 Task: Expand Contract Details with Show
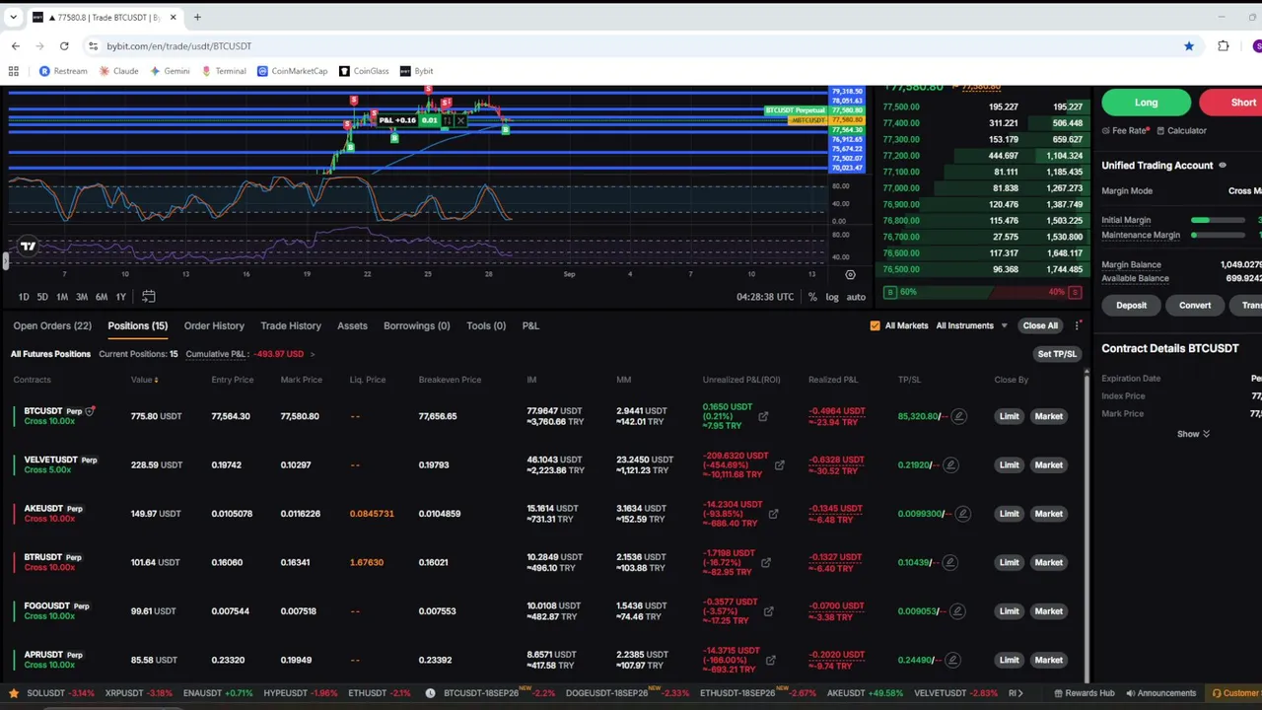[1193, 434]
